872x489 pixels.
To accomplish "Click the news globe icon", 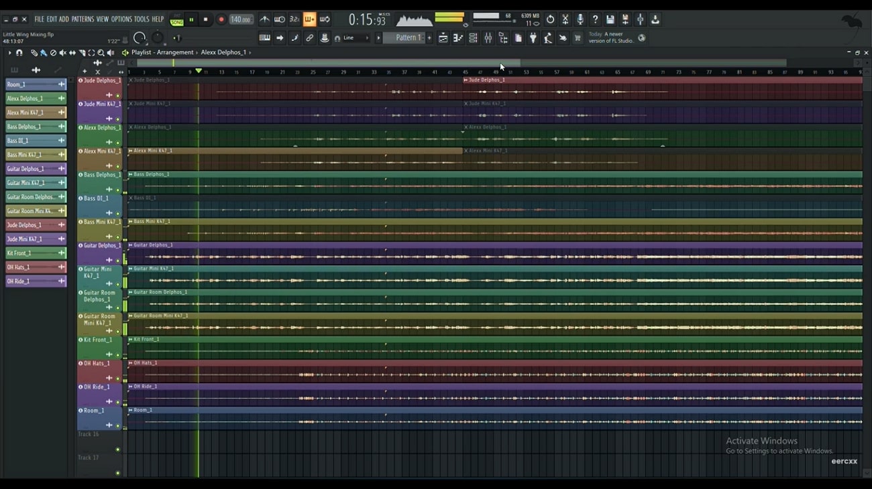I will click(642, 38).
